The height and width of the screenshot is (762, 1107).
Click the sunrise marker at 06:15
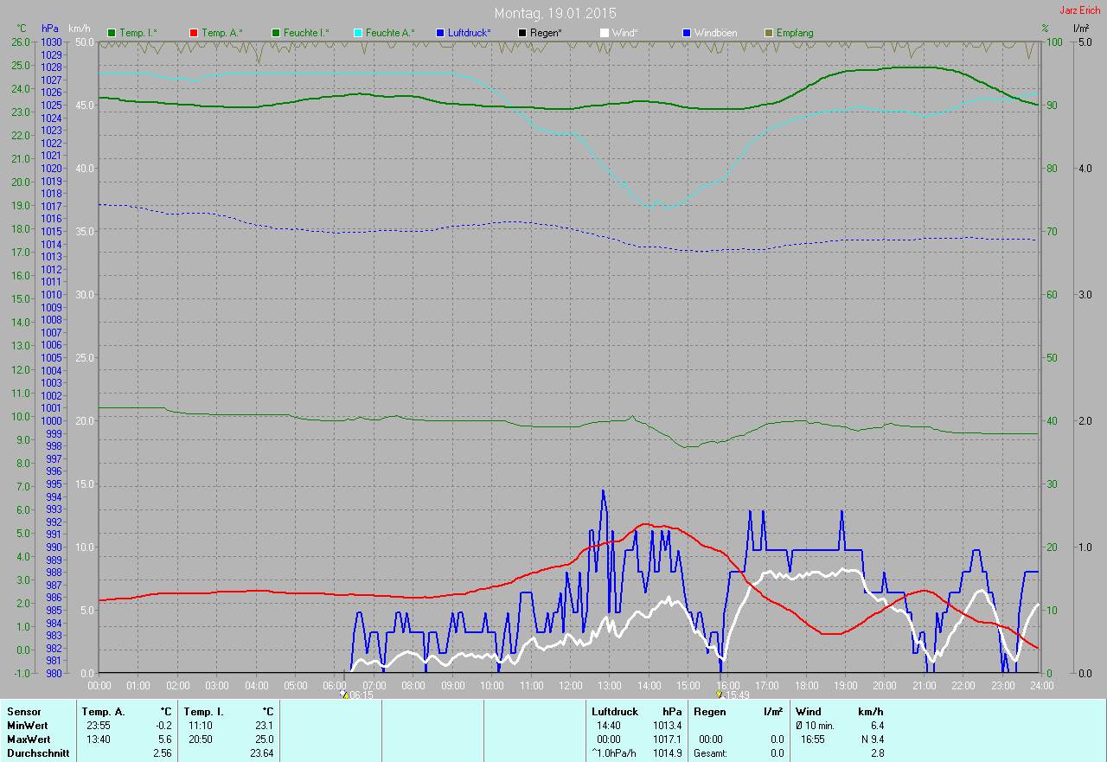pos(357,695)
